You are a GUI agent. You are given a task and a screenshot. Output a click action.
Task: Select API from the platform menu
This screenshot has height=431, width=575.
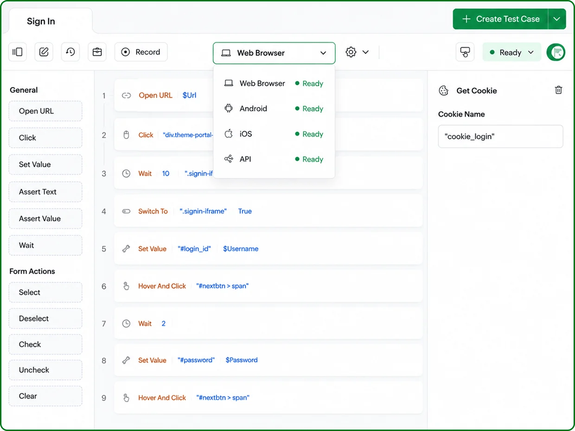(274, 159)
